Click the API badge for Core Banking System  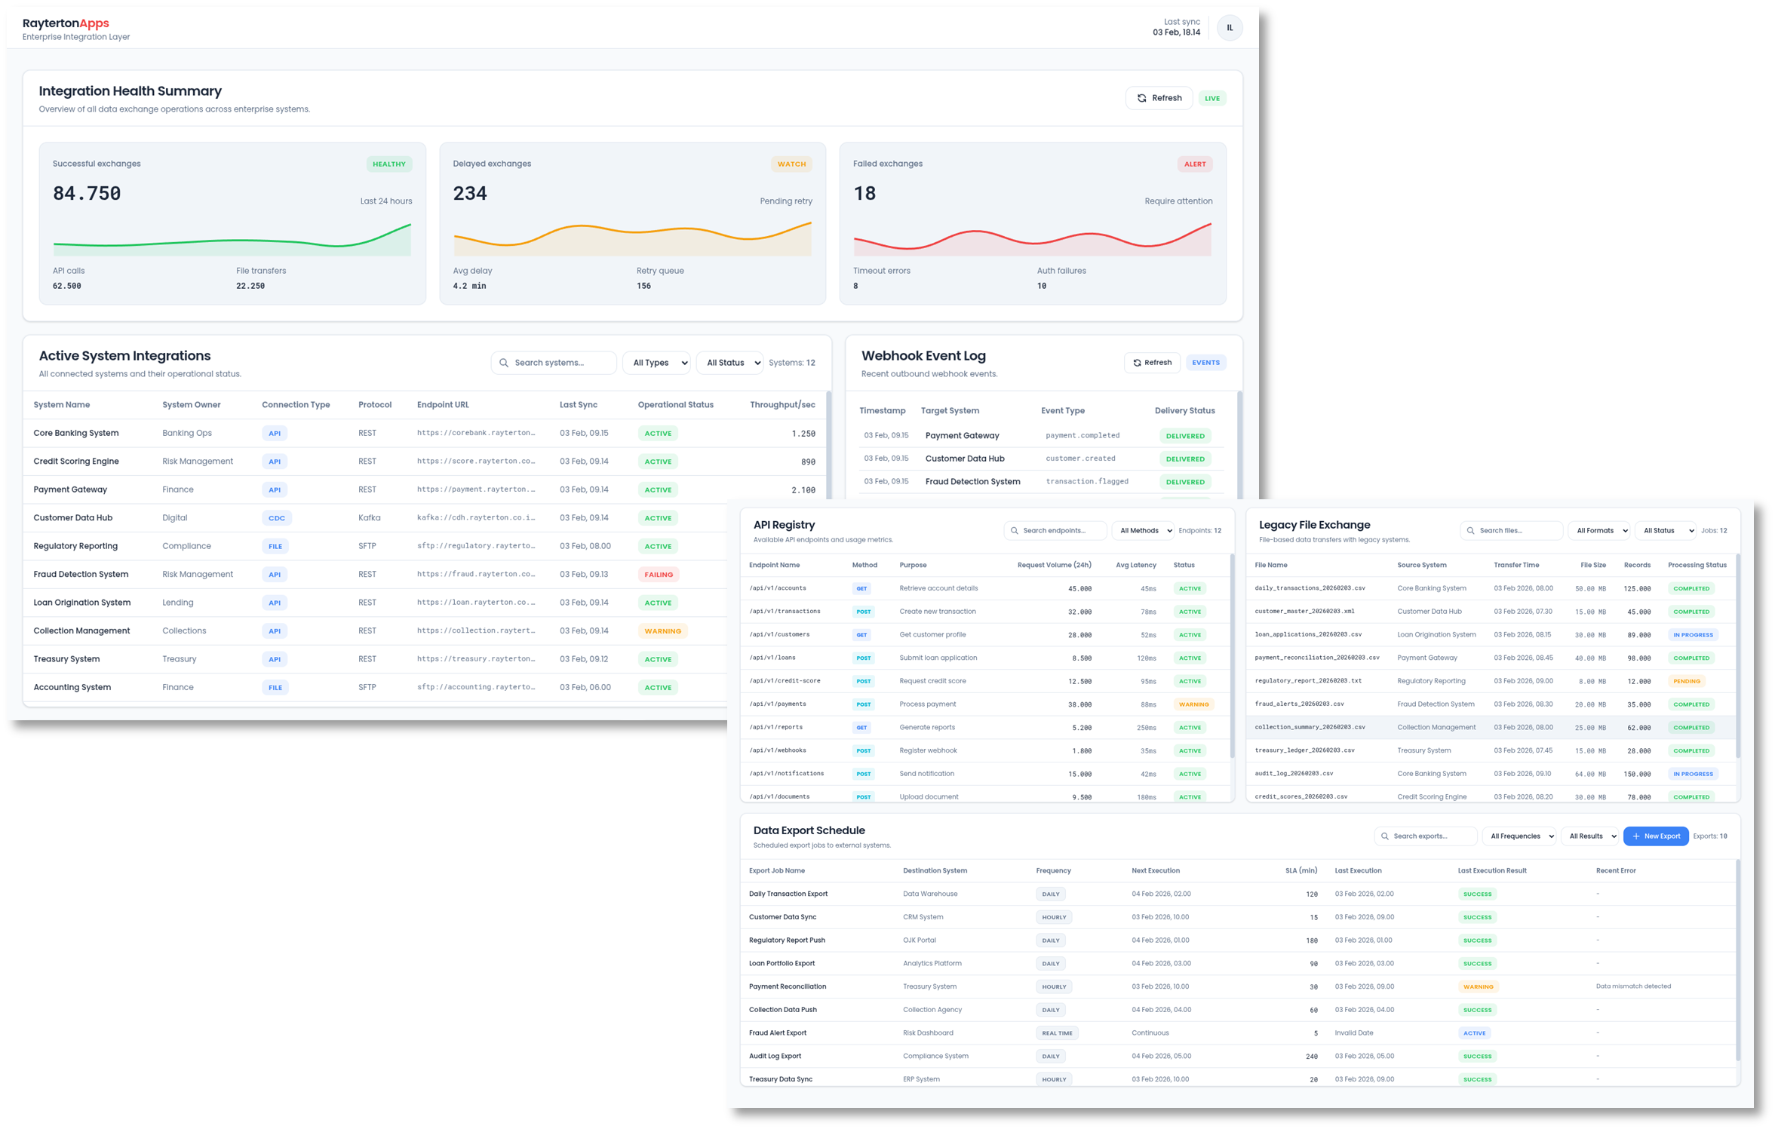pos(275,433)
